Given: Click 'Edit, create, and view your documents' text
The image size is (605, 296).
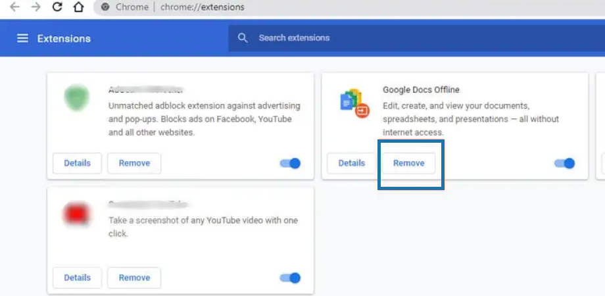Looking at the screenshot, I should pos(471,119).
